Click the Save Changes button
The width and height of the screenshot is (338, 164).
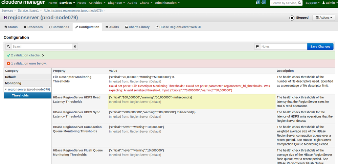(x=320, y=46)
